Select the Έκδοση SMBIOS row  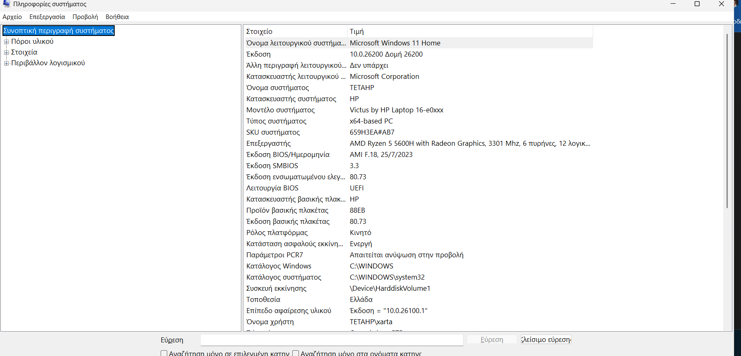click(x=419, y=166)
